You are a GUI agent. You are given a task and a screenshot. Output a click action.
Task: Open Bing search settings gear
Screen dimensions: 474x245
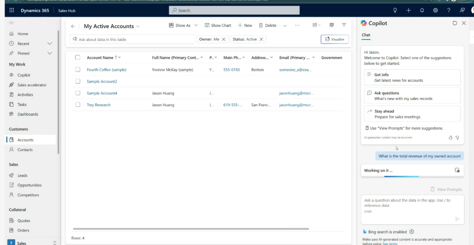412,232
